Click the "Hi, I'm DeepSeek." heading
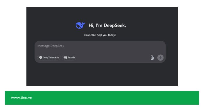The image size is (204, 109). coord(107,26)
